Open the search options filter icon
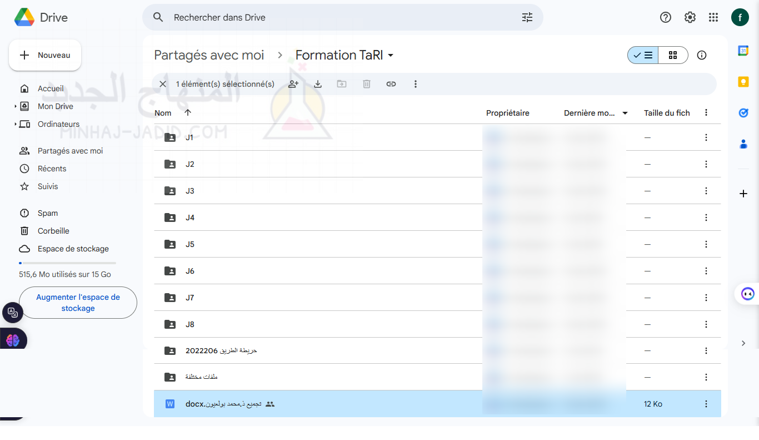 527,17
